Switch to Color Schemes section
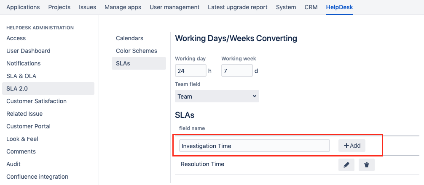Image resolution: width=424 pixels, height=185 pixels. coord(136,51)
